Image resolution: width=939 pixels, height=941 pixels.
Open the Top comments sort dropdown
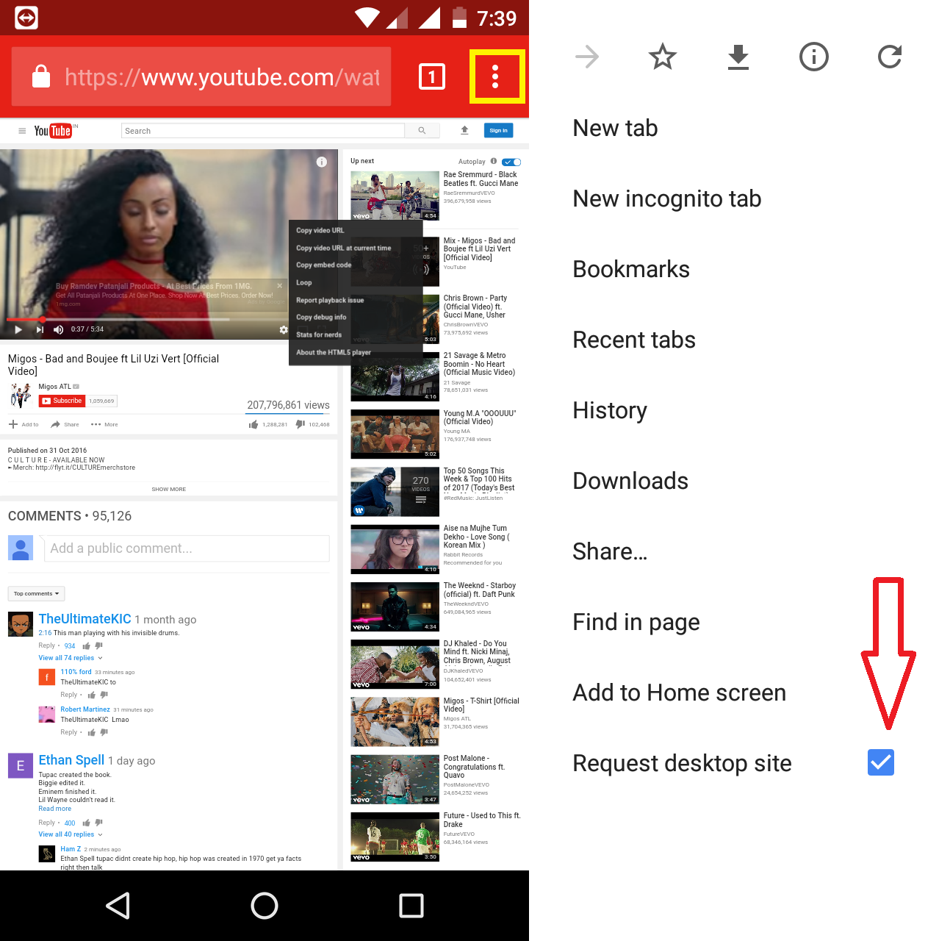click(x=36, y=593)
